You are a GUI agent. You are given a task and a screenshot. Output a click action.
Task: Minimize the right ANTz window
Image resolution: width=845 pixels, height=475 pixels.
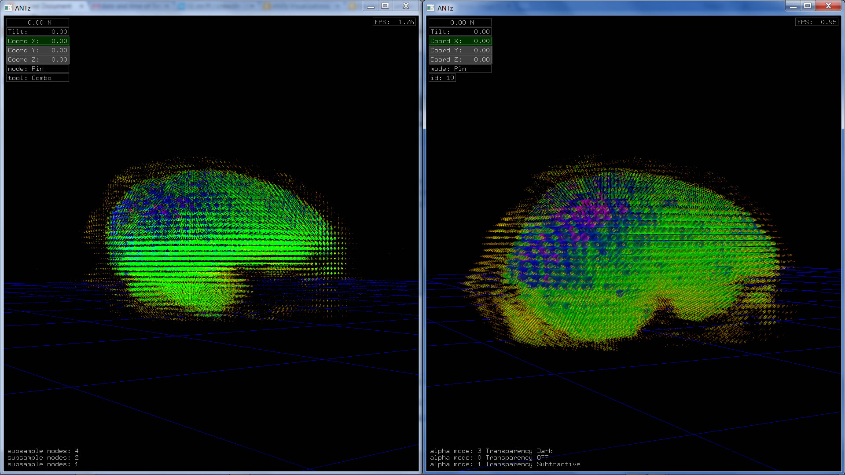(x=793, y=6)
